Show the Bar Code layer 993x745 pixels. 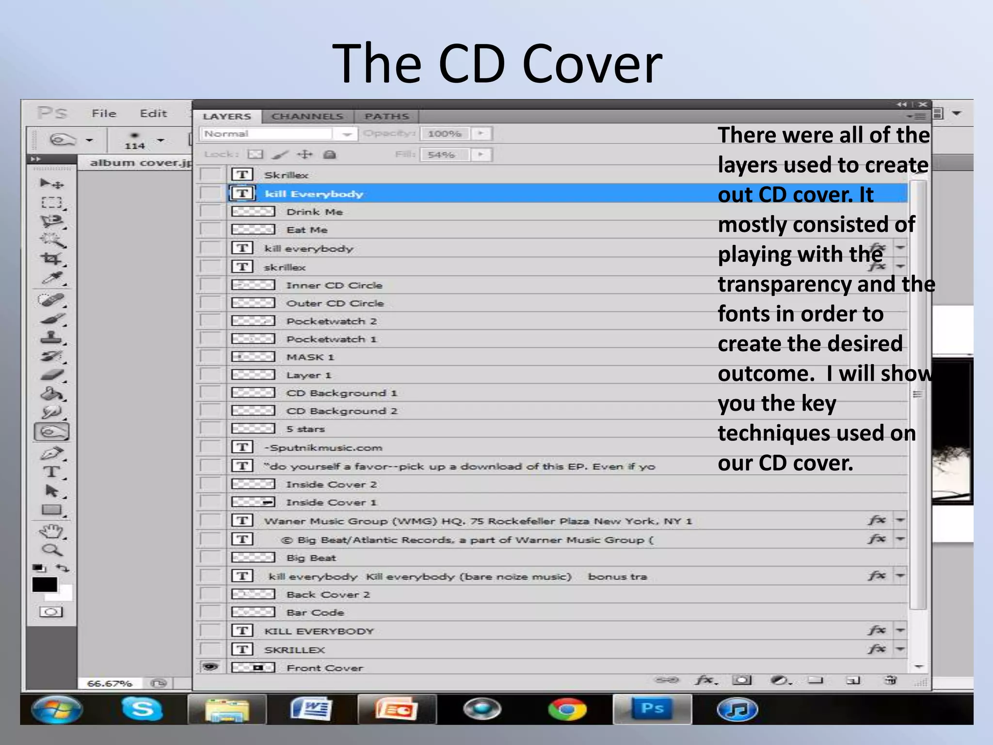click(210, 612)
